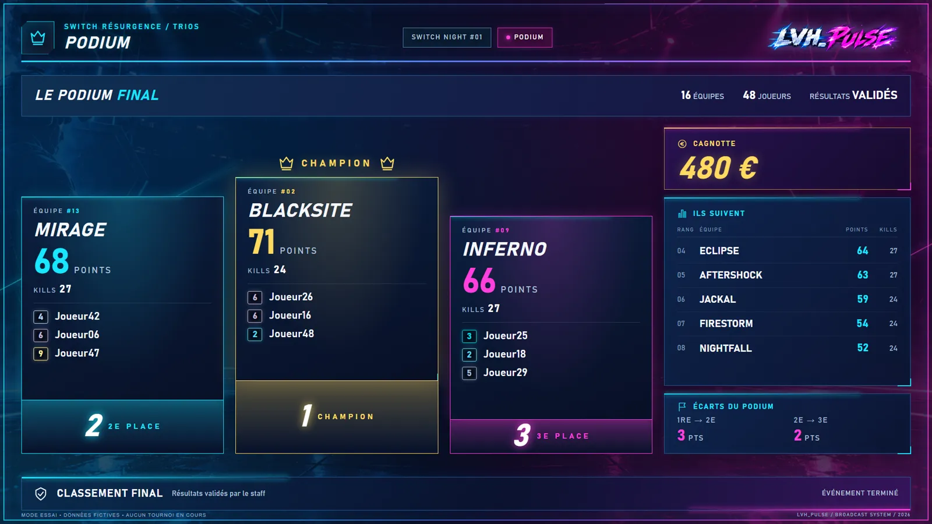Click kill badge next to Joueur47
932x524 pixels.
click(41, 353)
